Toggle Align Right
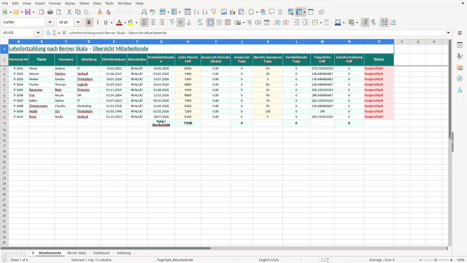This screenshot has height=263, width=467. pyautogui.click(x=162, y=23)
